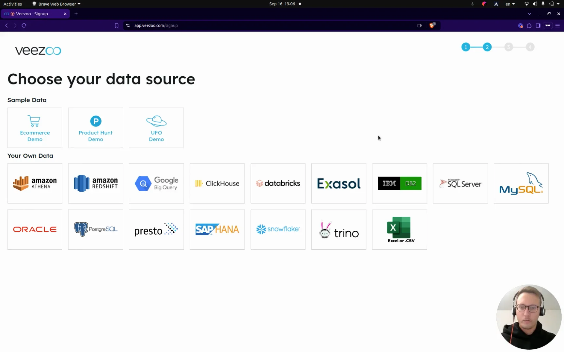Screen dimensions: 564x352
Task: Open Activities in the top bar
Action: [13, 4]
